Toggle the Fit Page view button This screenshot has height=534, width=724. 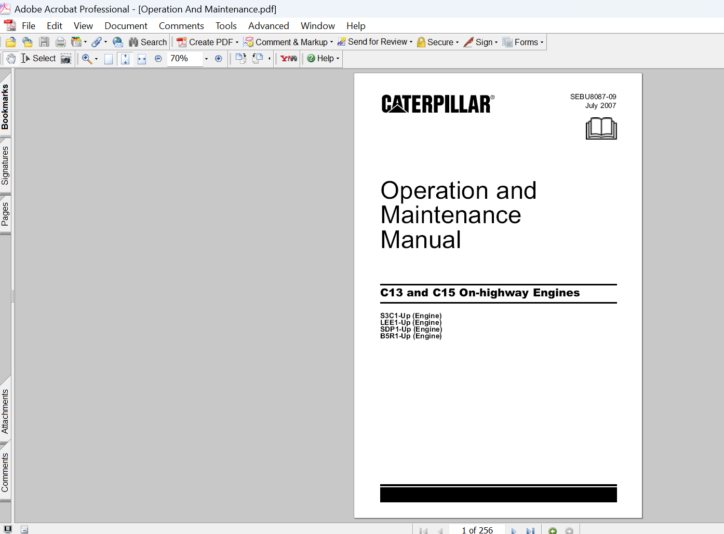tap(125, 59)
